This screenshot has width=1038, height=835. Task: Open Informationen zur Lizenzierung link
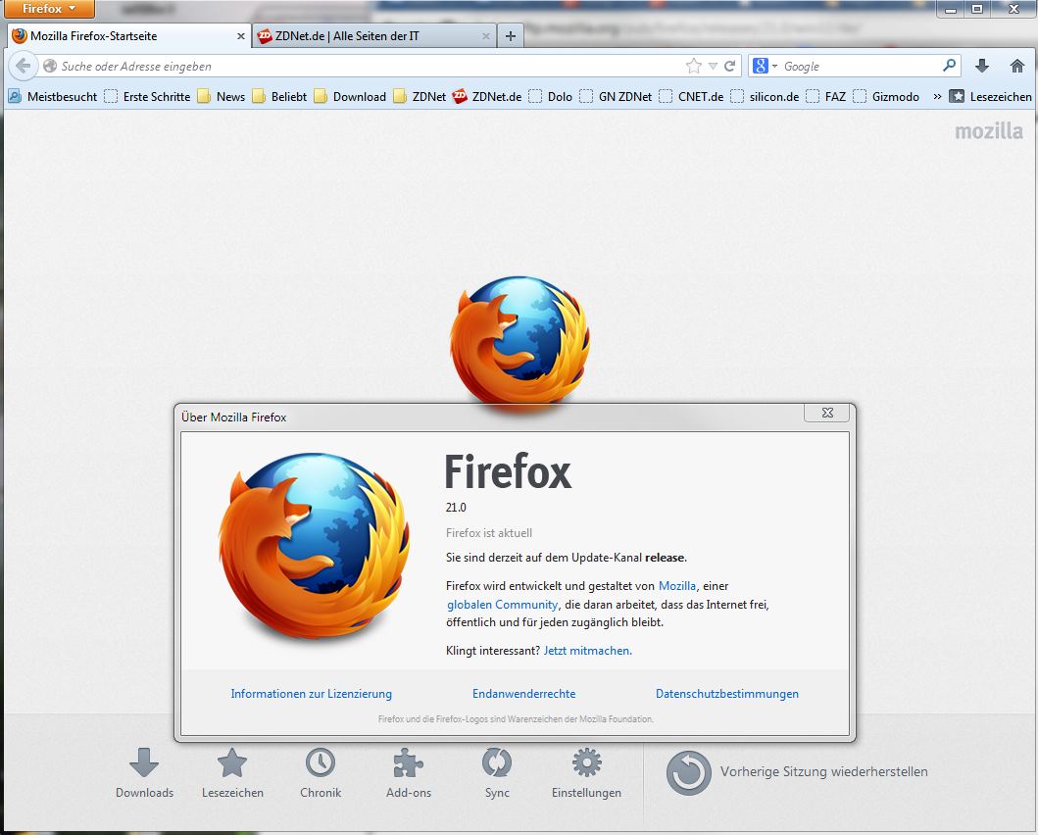click(311, 694)
